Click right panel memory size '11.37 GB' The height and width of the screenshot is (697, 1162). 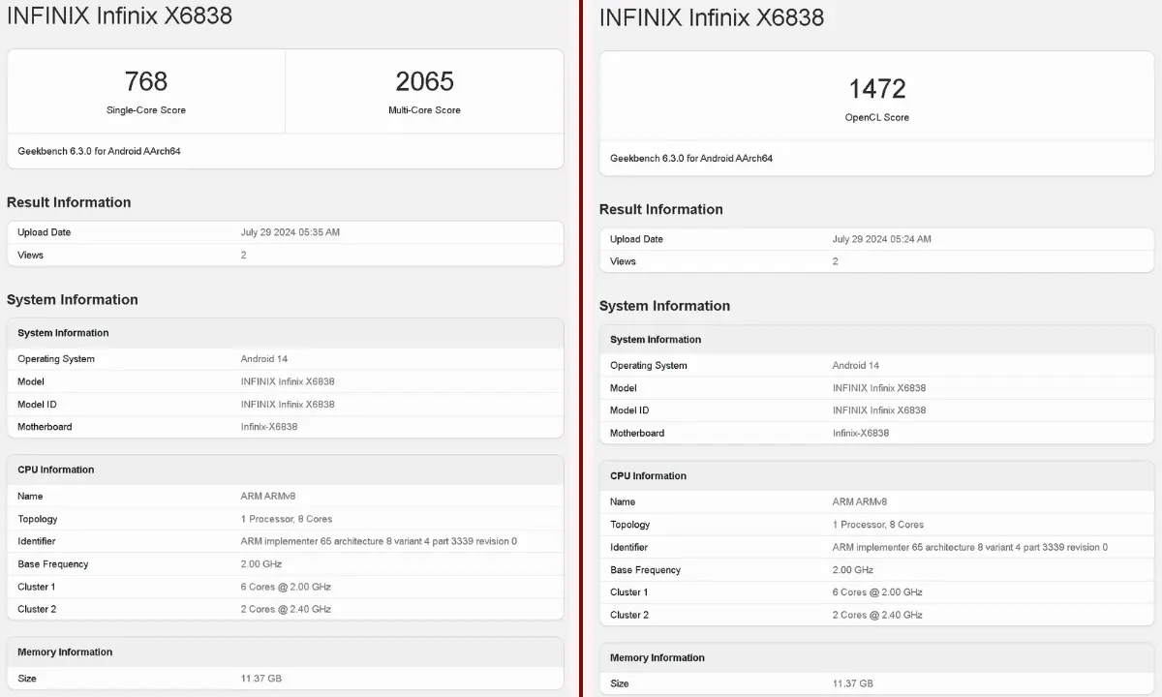click(853, 683)
